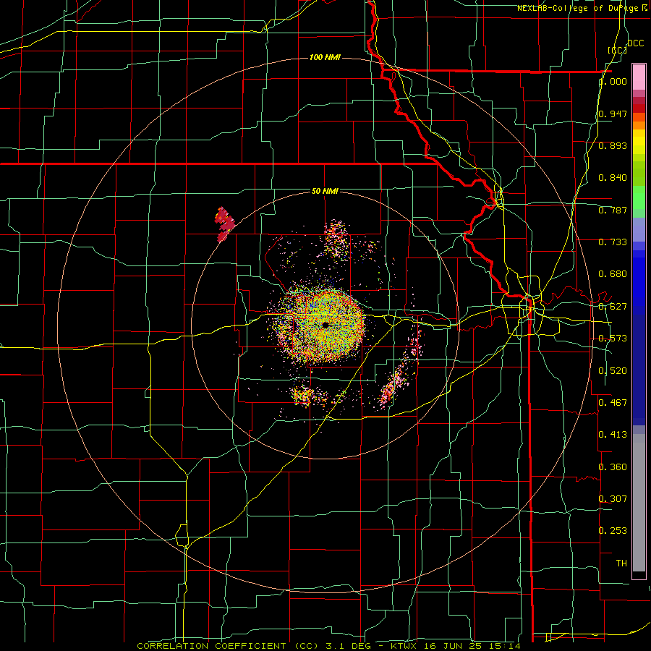The width and height of the screenshot is (651, 651).
Task: Click the 0.467 legend value
Action: coord(613,403)
